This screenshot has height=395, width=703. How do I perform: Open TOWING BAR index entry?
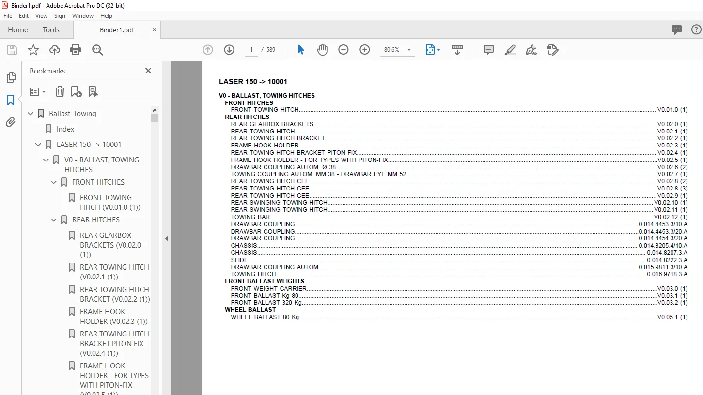[x=459, y=217]
